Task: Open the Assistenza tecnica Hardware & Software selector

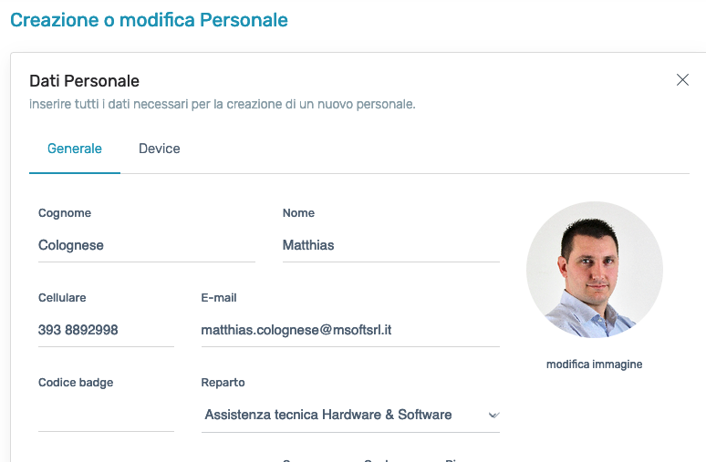Action: pos(350,415)
